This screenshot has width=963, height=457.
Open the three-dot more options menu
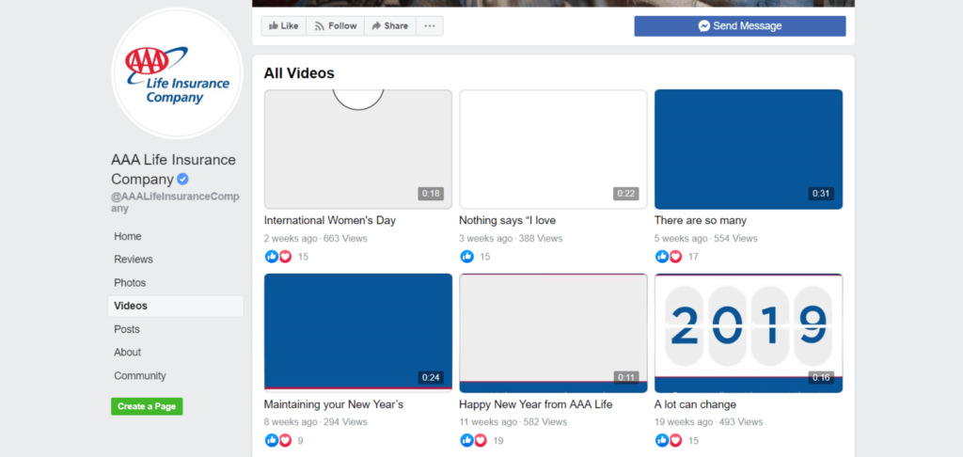click(x=430, y=26)
